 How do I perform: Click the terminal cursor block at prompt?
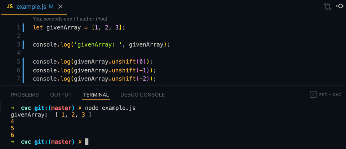tap(87, 142)
